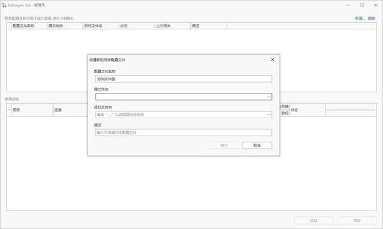
Task: Click the 项目 column header in results table
Action: pos(32,110)
